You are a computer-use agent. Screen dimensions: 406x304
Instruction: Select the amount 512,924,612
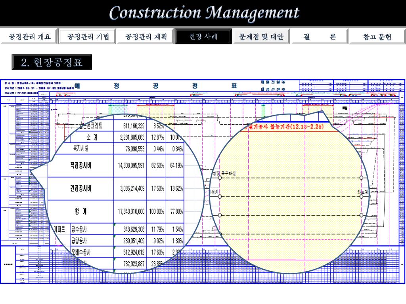[x=134, y=252]
